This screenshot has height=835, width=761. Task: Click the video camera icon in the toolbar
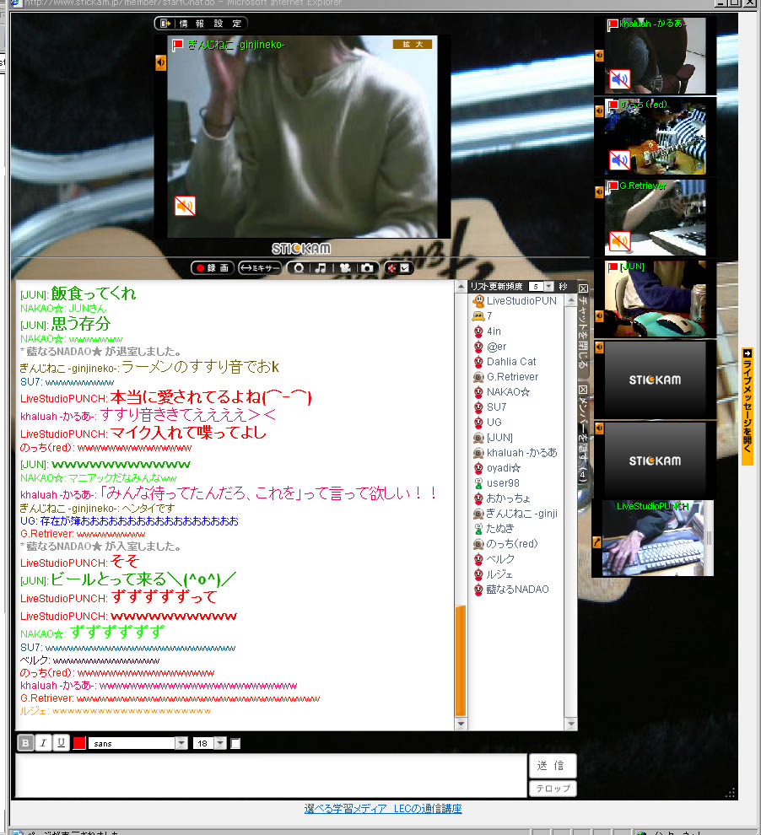click(345, 268)
